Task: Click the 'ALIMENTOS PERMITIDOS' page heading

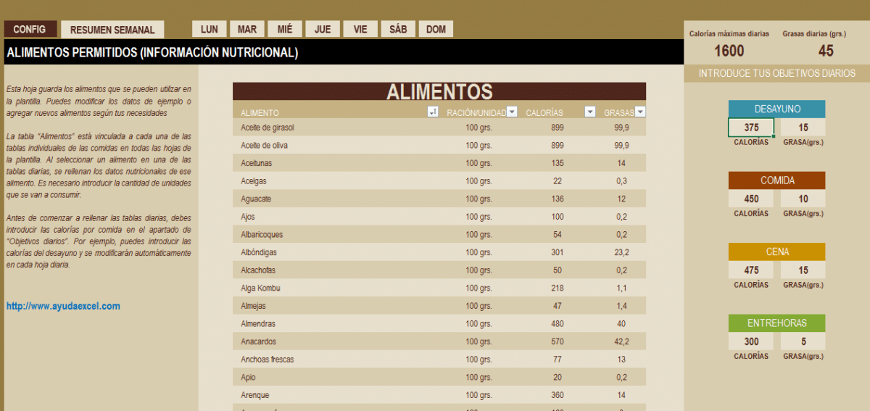Action: 152,53
